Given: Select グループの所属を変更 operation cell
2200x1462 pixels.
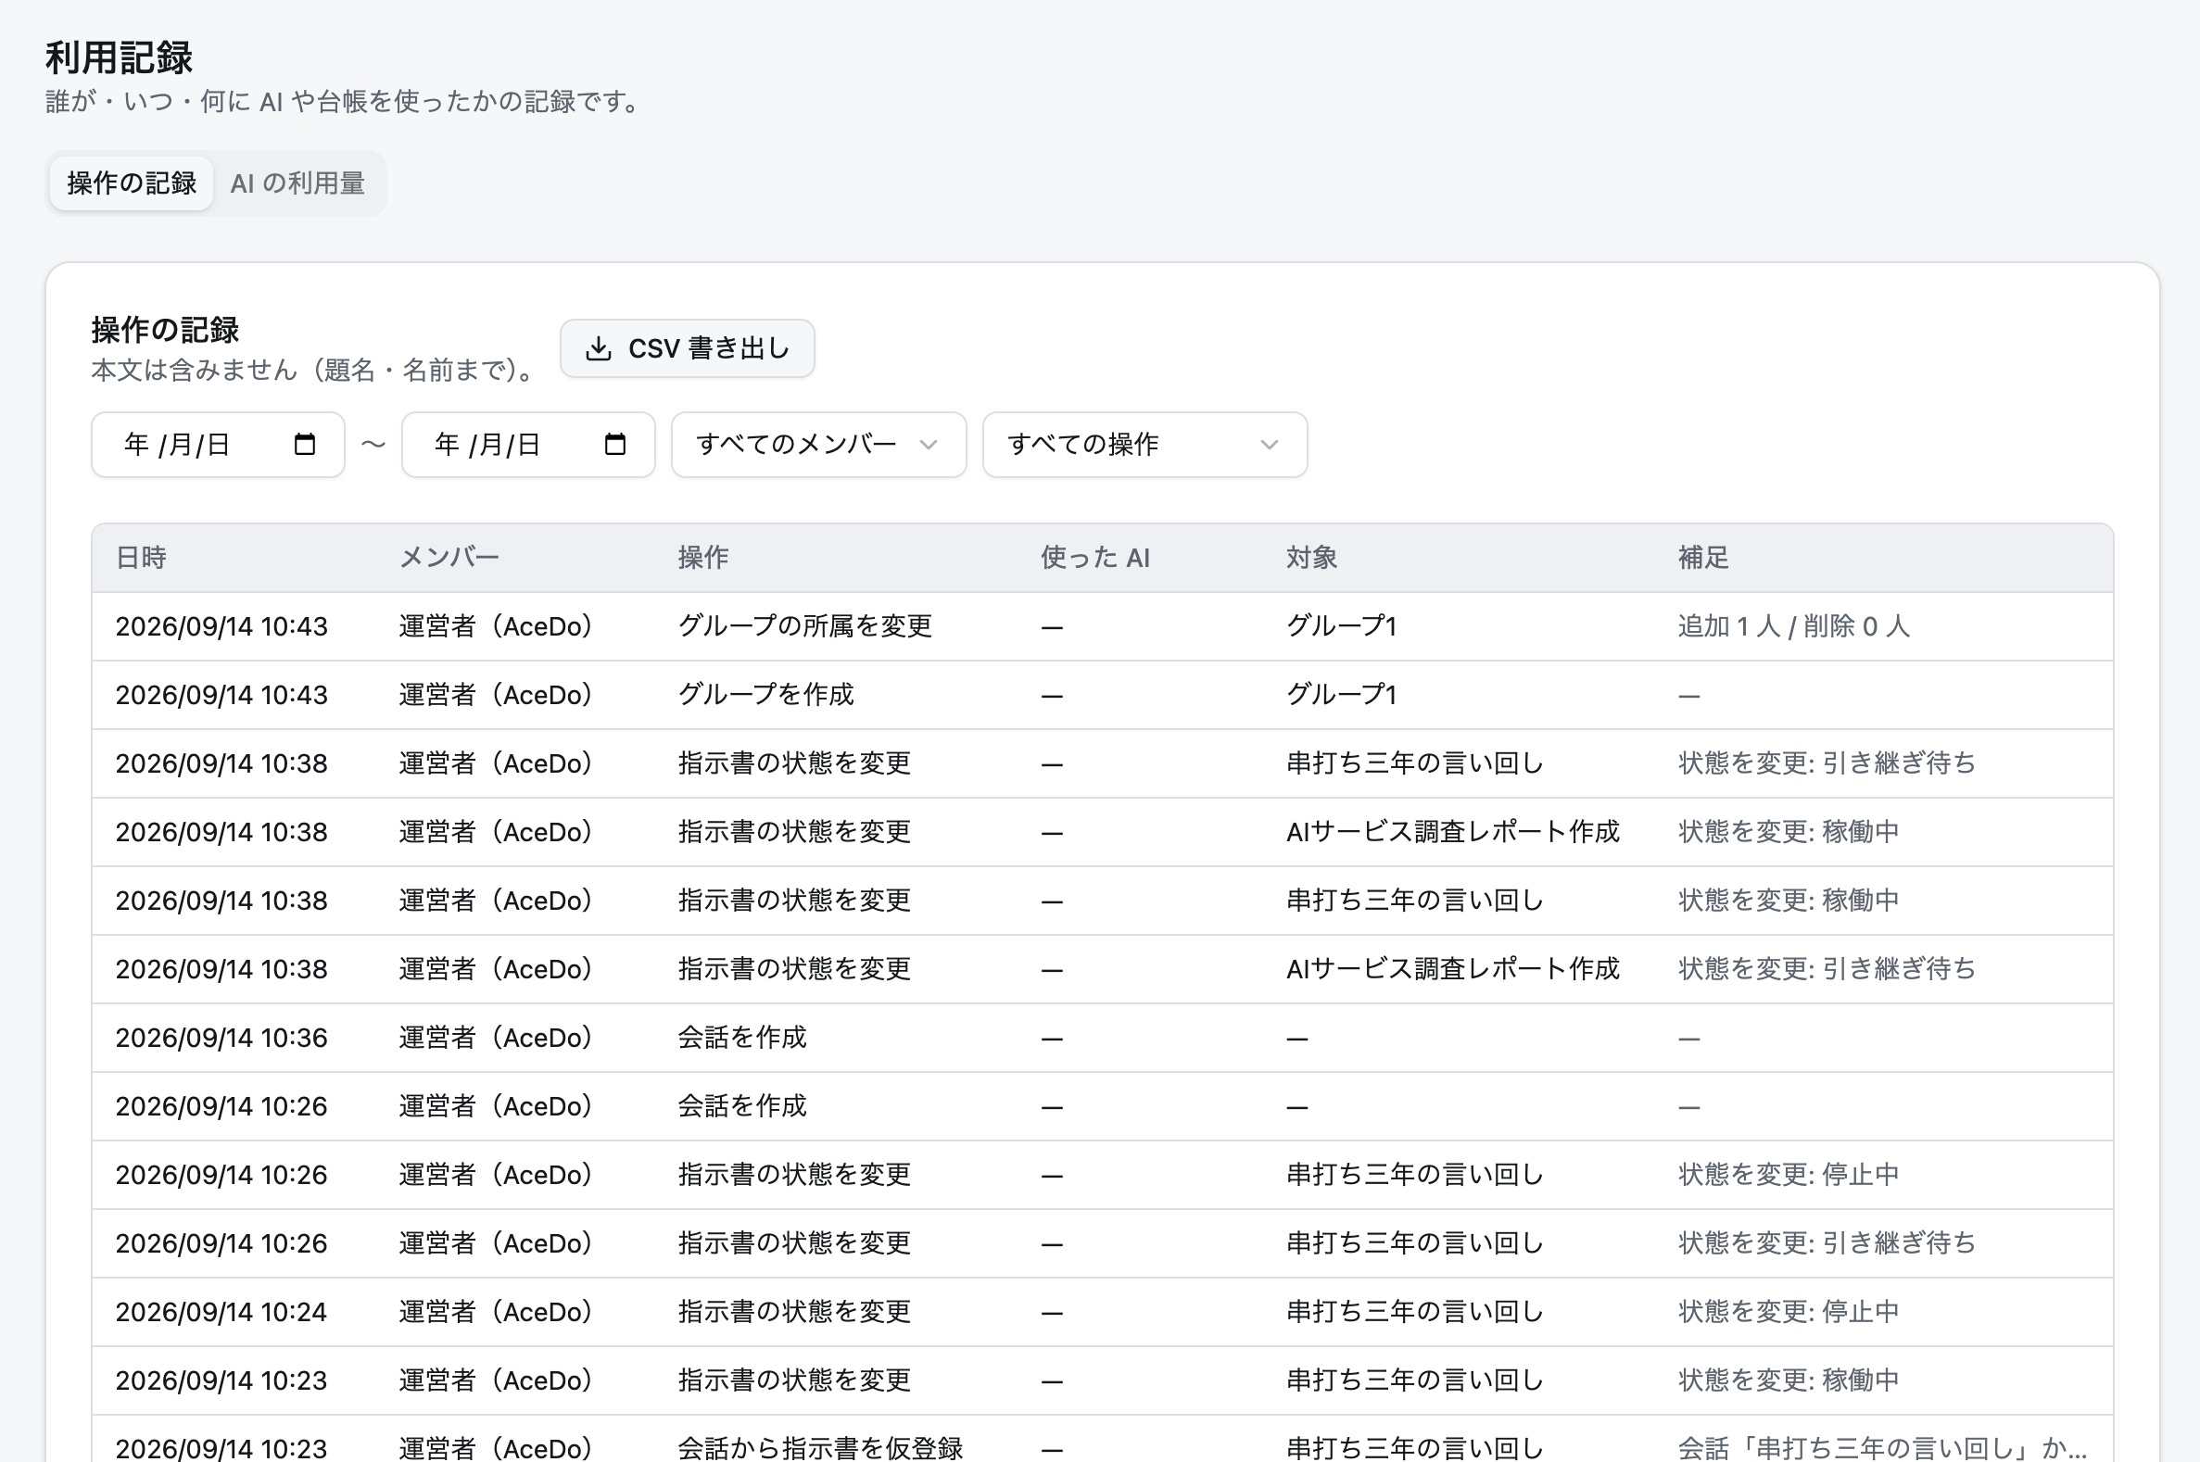Looking at the screenshot, I should click(x=805, y=625).
